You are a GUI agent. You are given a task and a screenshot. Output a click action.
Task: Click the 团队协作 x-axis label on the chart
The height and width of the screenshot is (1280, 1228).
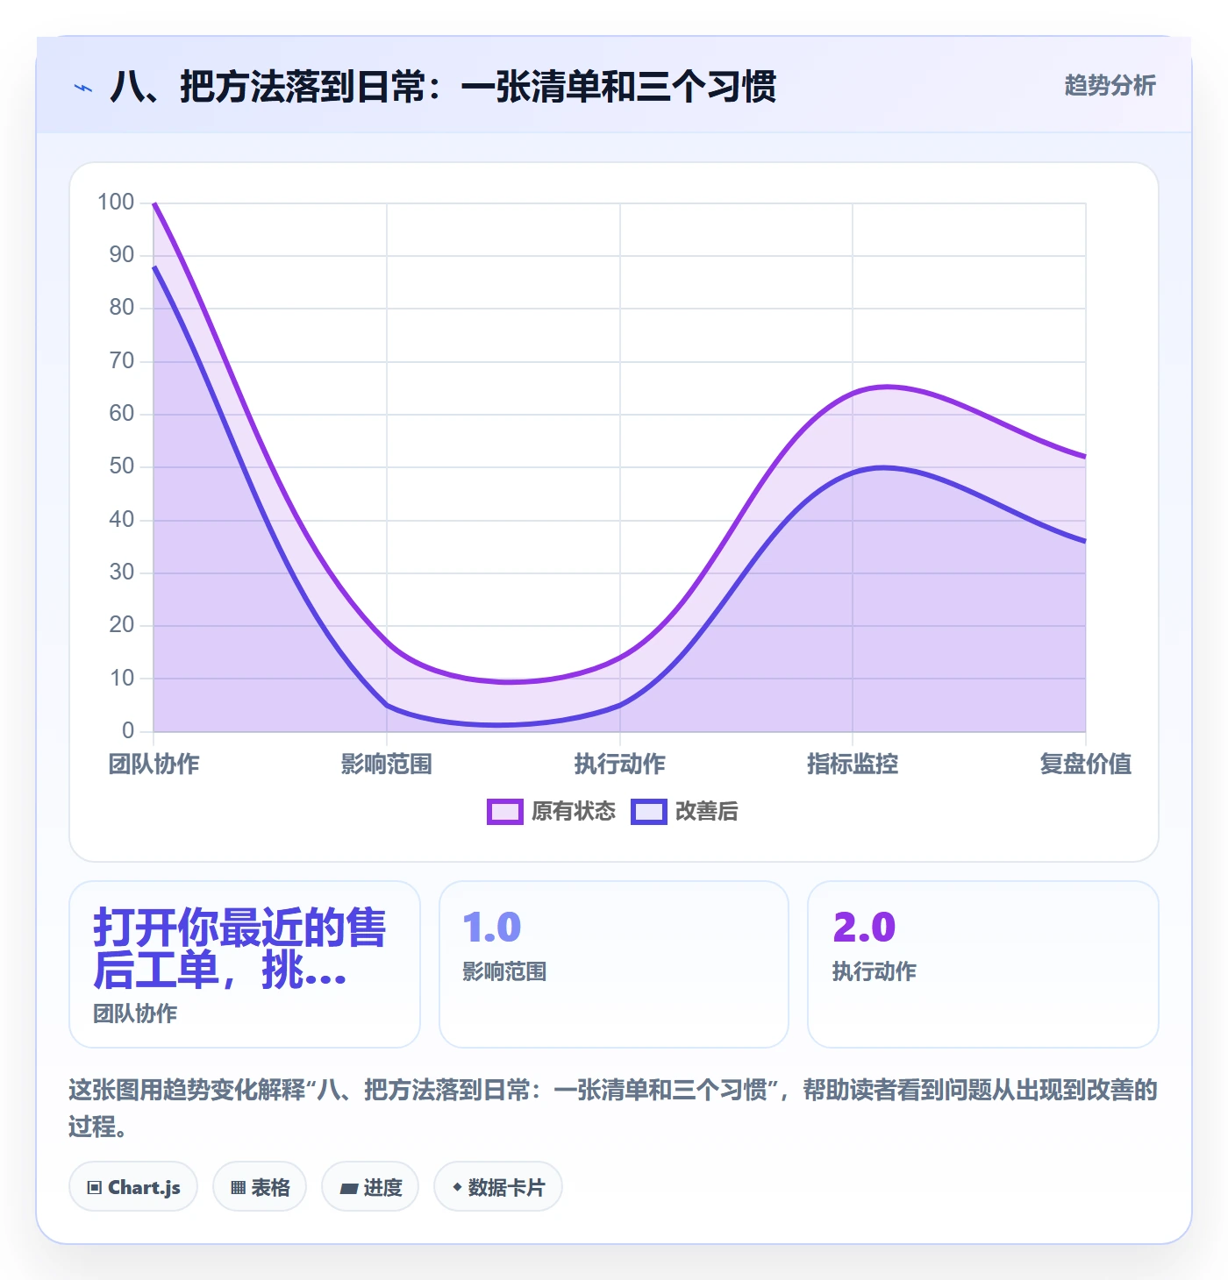pos(153,764)
